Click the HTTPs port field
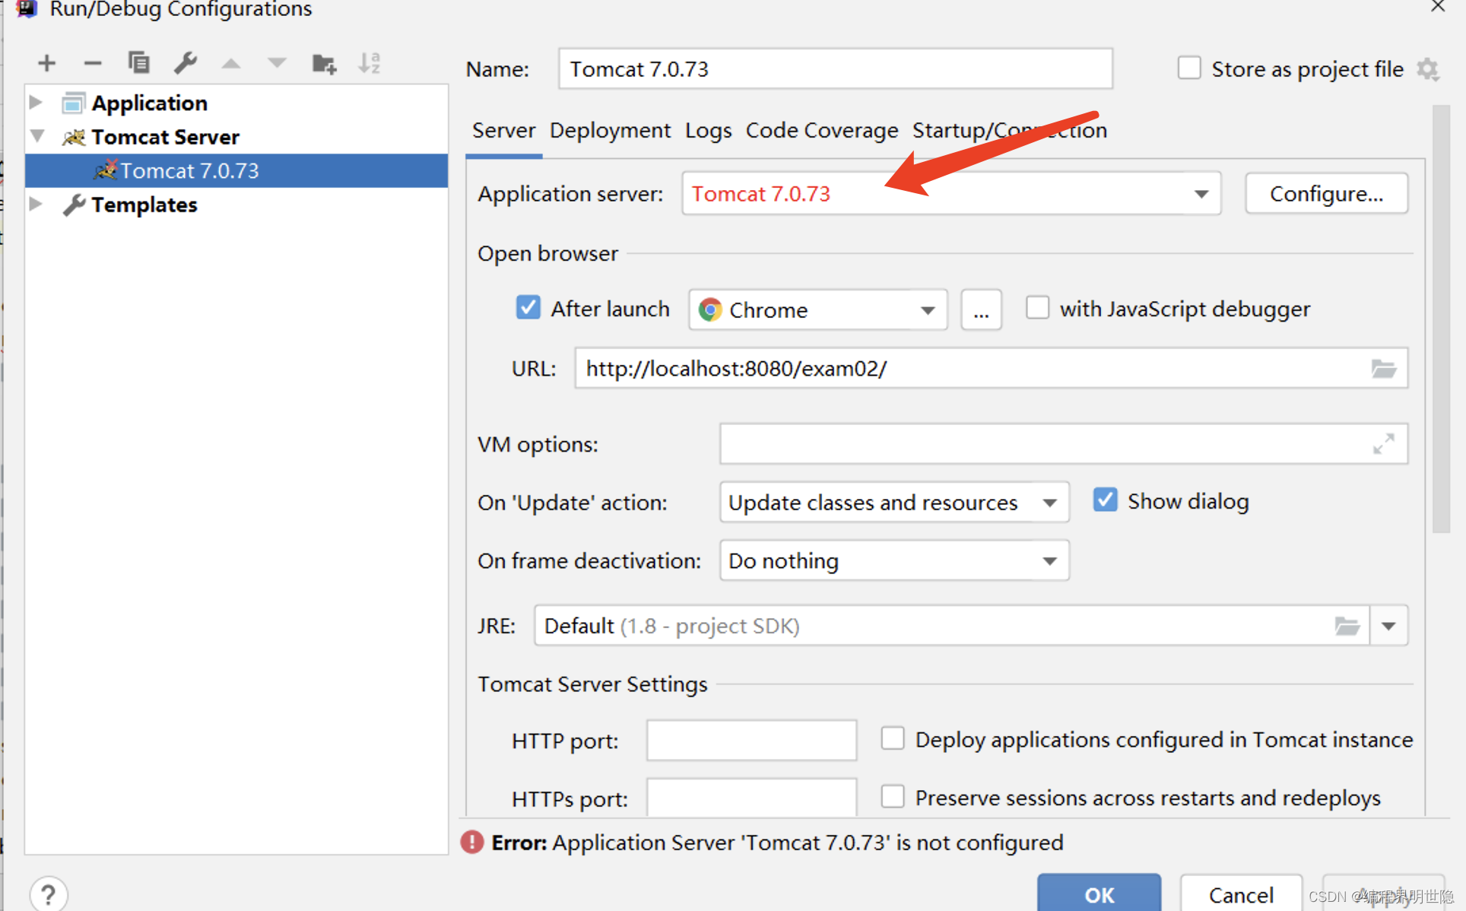Image resolution: width=1466 pixels, height=911 pixels. [x=751, y=797]
